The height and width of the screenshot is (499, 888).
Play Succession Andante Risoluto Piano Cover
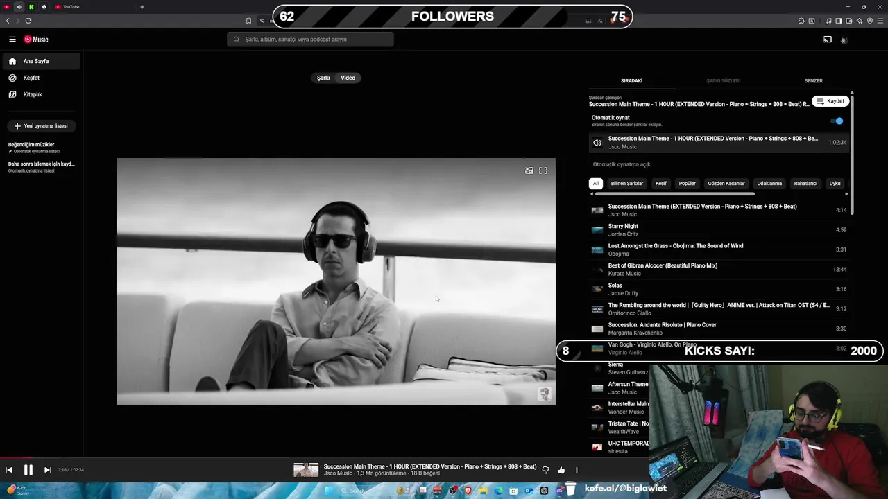[x=719, y=329]
